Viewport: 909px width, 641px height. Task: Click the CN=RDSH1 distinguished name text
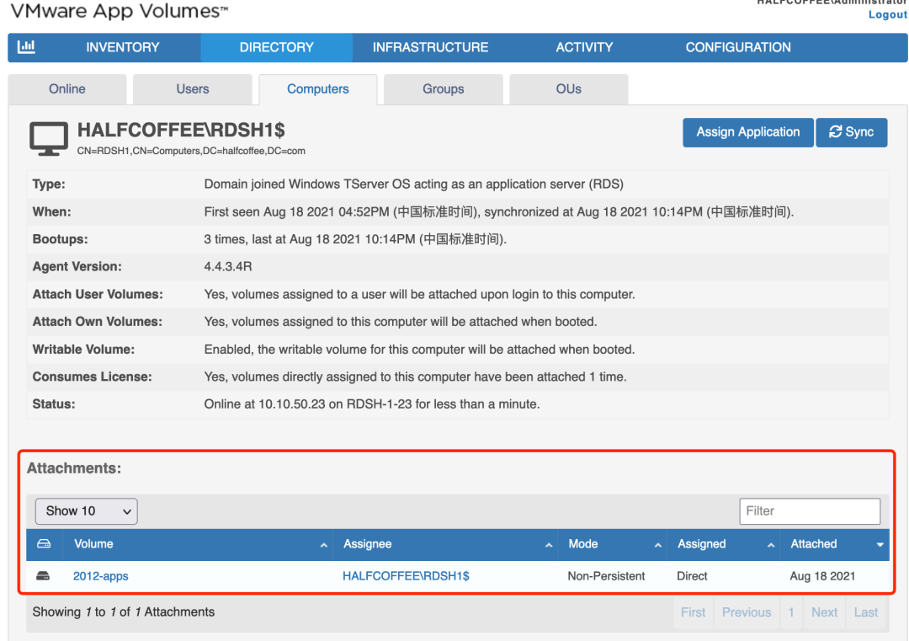click(x=191, y=152)
